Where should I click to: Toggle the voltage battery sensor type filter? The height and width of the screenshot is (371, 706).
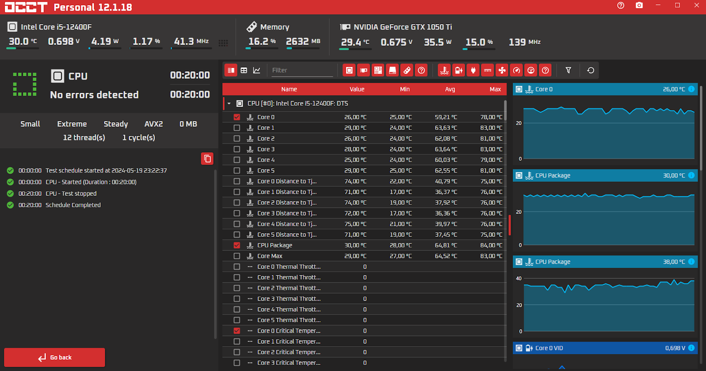tap(459, 70)
